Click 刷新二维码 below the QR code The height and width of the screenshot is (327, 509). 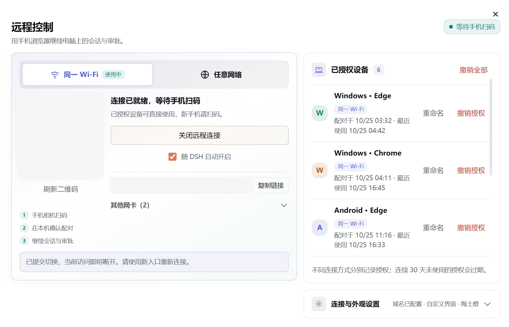61,189
